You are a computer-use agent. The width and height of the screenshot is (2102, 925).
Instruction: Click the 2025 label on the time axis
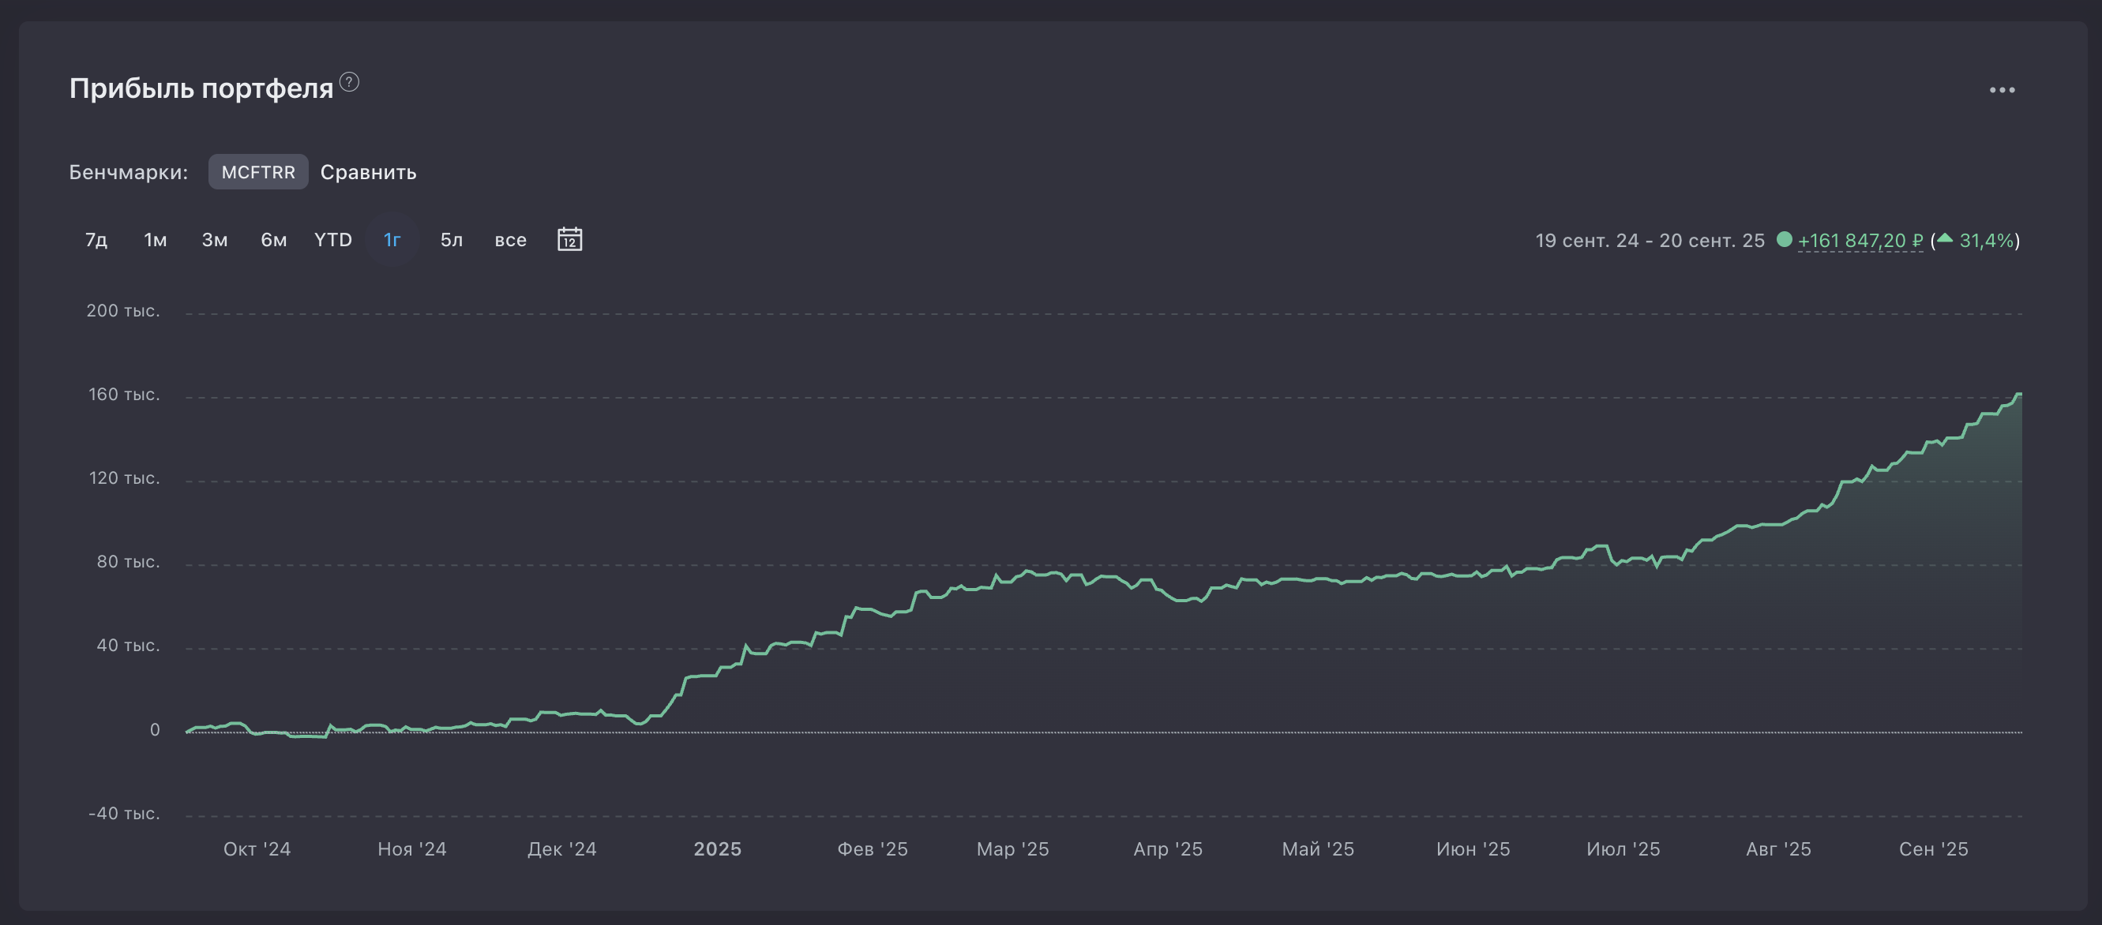pyautogui.click(x=717, y=849)
